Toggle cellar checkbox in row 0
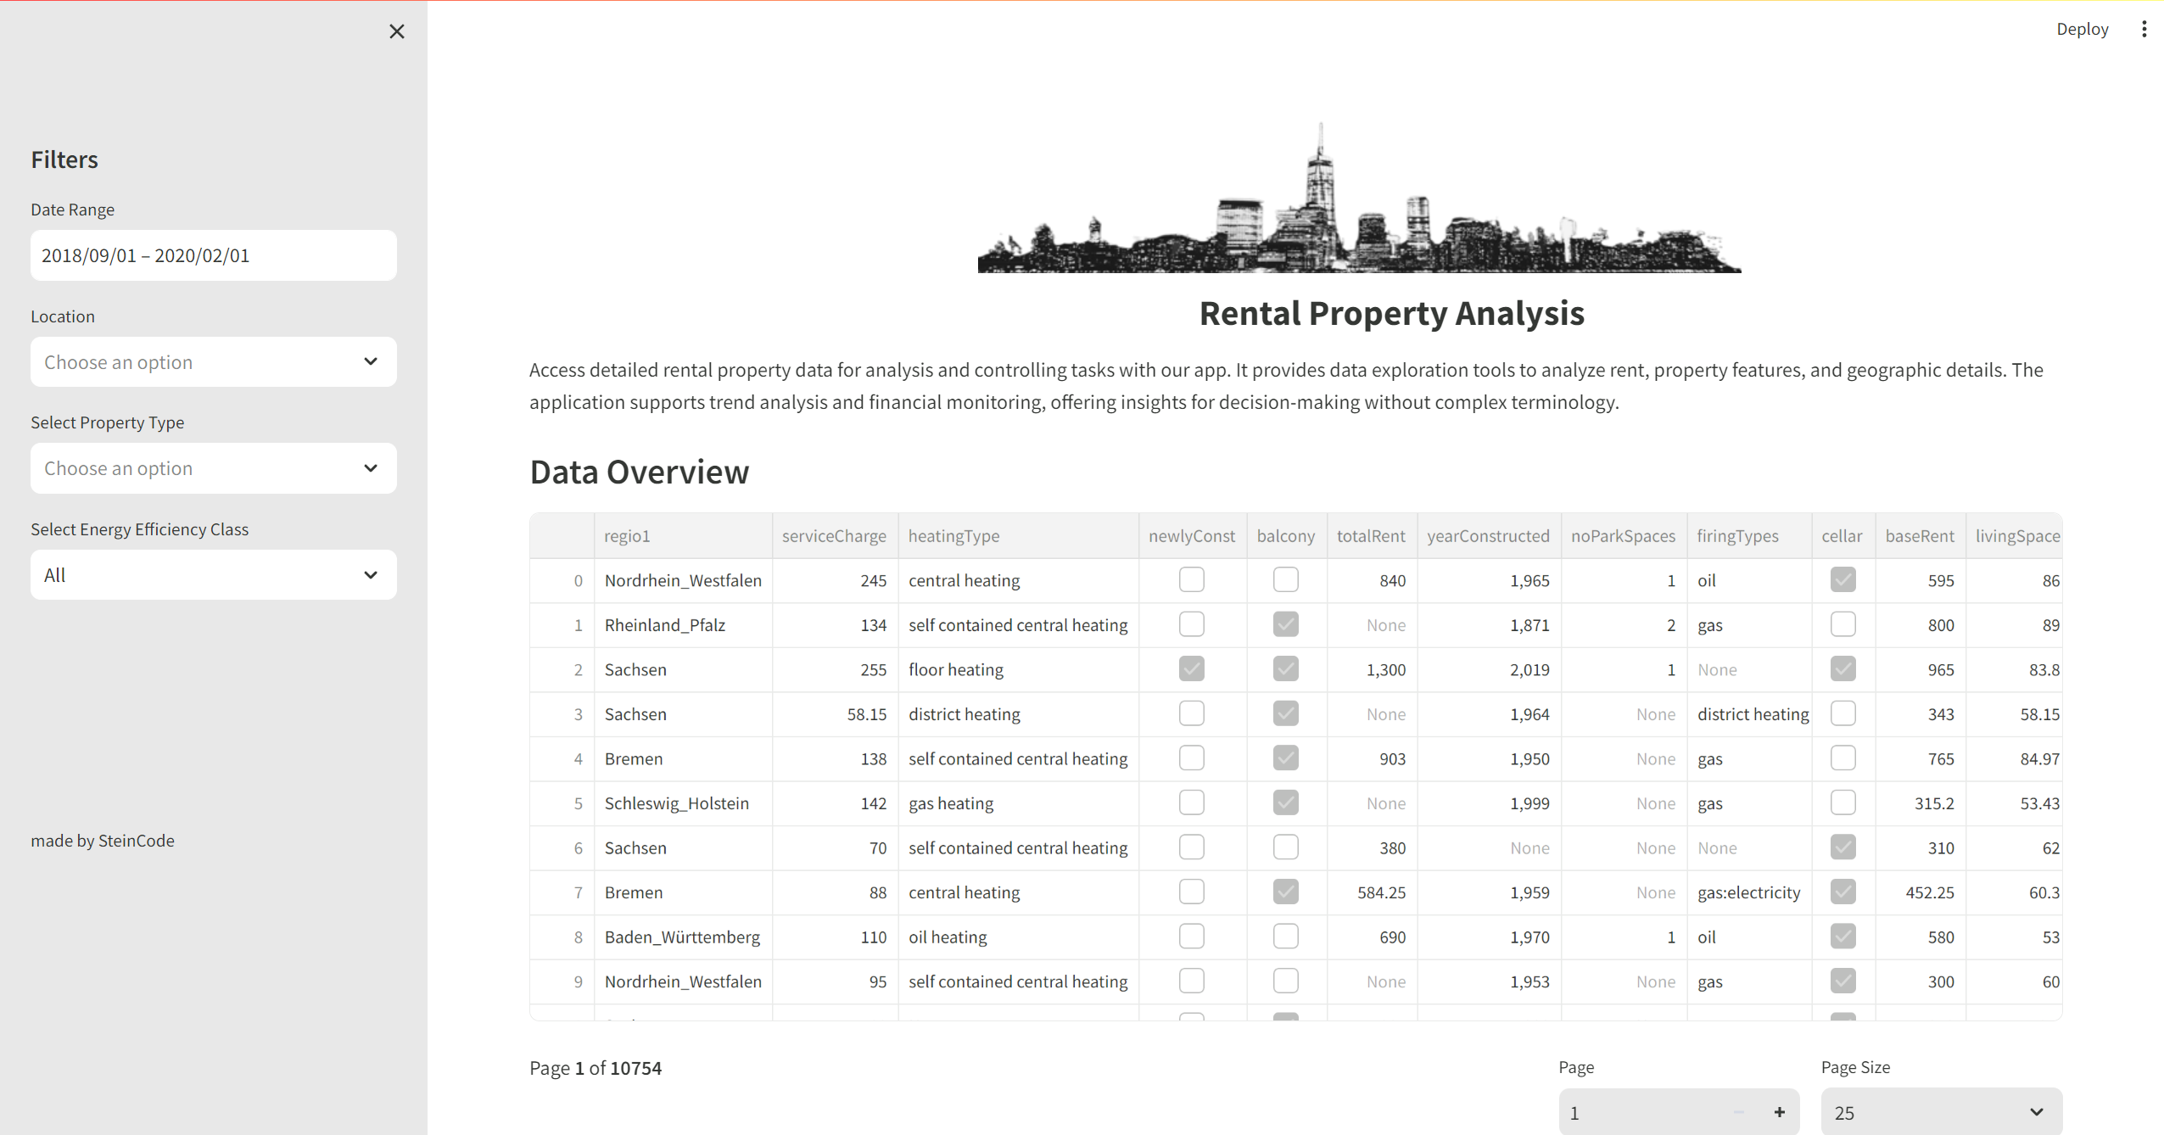2164x1135 pixels. click(x=1842, y=580)
